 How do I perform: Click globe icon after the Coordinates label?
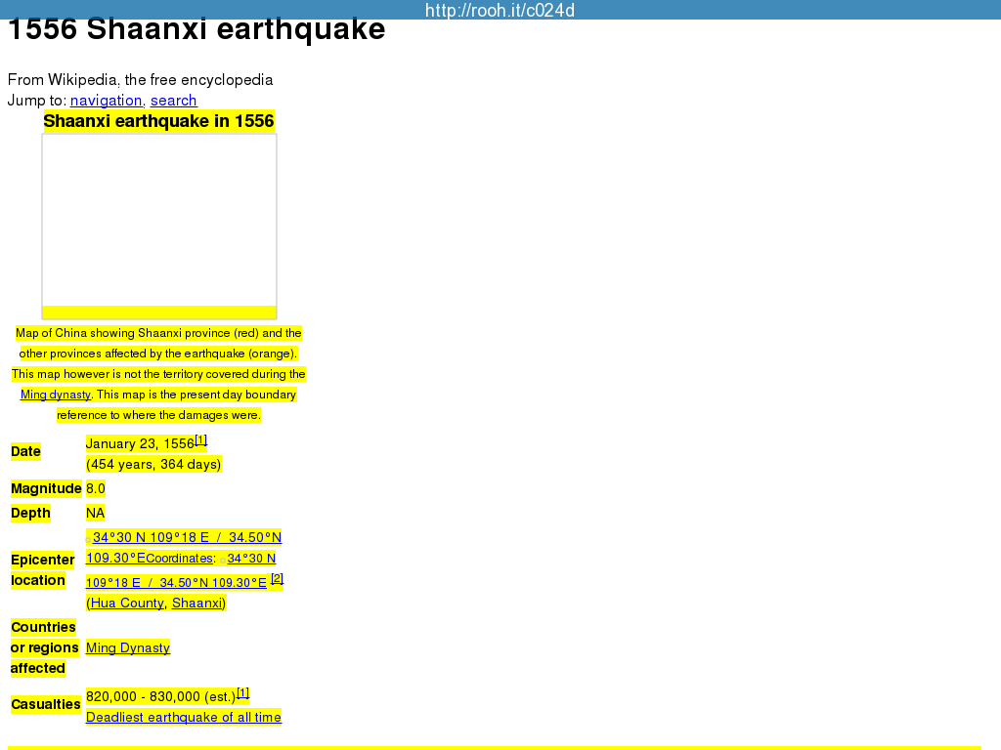221,560
